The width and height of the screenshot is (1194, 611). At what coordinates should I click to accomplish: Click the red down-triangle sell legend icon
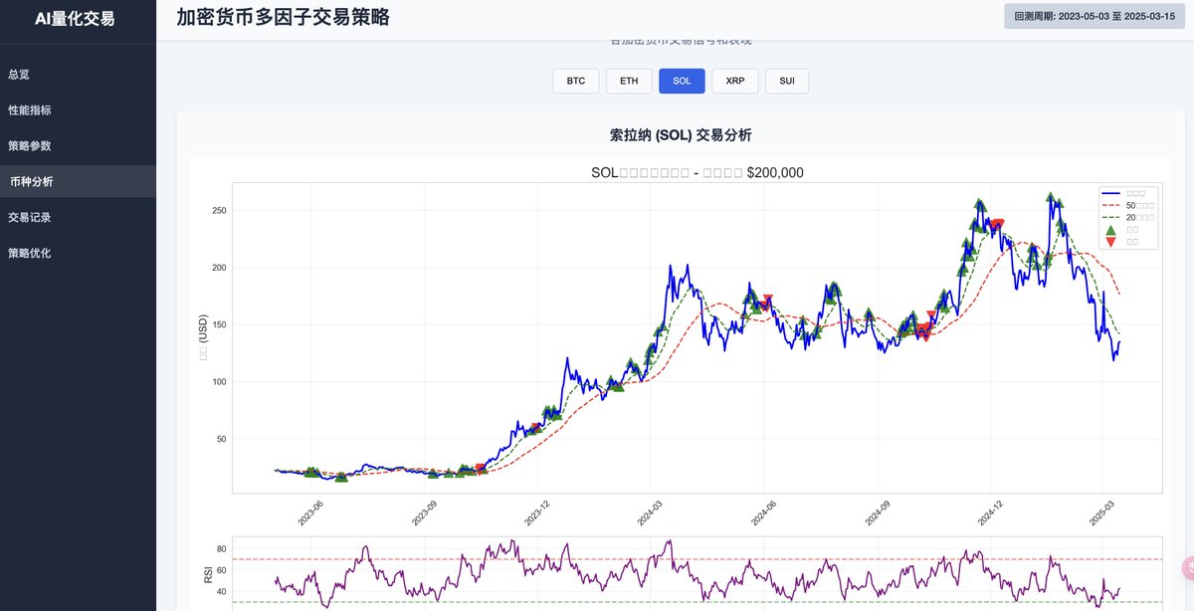click(1111, 242)
